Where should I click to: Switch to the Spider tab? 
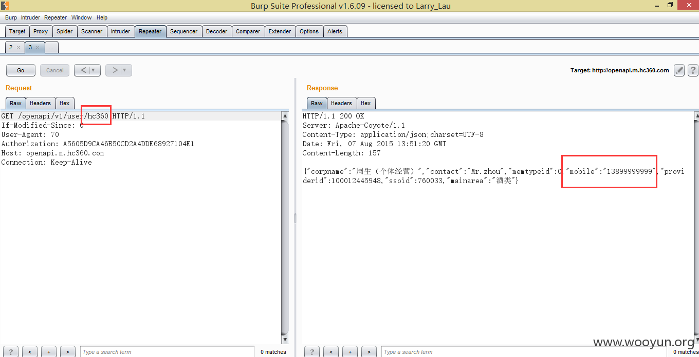pyautogui.click(x=64, y=31)
